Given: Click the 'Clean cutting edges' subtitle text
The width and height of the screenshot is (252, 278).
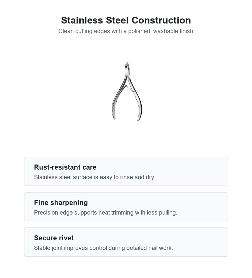Looking at the screenshot, I should pyautogui.click(x=126, y=31).
